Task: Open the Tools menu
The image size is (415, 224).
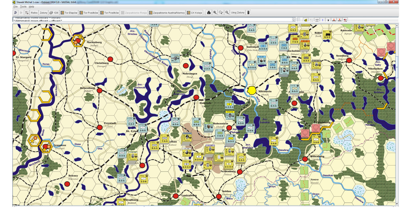Action: (x=23, y=6)
